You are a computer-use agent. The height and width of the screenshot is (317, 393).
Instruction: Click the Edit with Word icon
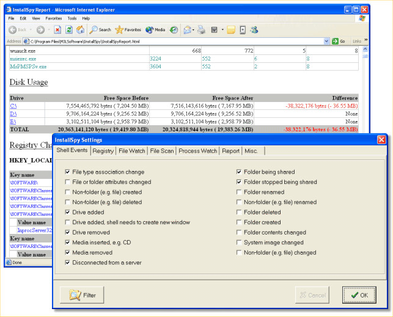tap(215, 30)
